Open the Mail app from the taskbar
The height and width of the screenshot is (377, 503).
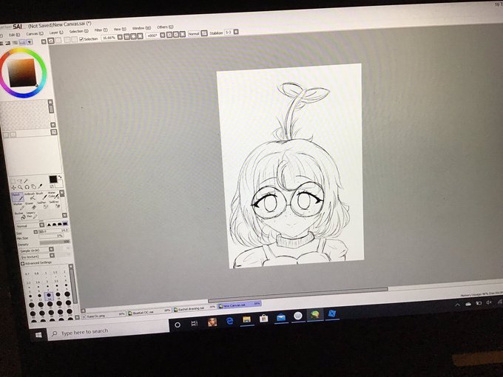pos(281,316)
